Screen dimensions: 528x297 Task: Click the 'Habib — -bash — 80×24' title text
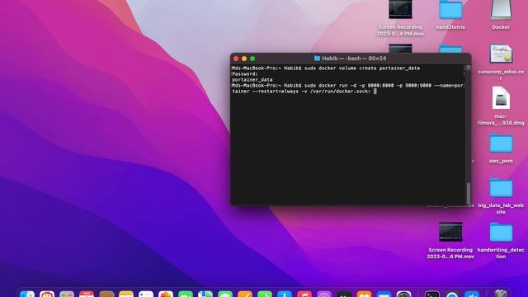click(354, 59)
